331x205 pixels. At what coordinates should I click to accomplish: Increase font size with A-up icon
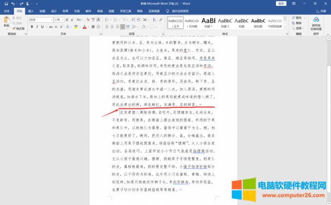pos(67,19)
